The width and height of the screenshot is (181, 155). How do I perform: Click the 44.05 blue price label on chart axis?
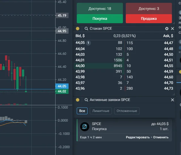[62, 86]
